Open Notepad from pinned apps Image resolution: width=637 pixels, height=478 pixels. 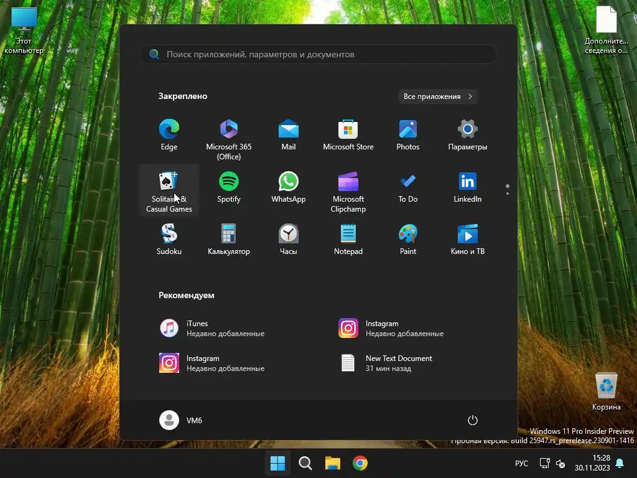(348, 240)
